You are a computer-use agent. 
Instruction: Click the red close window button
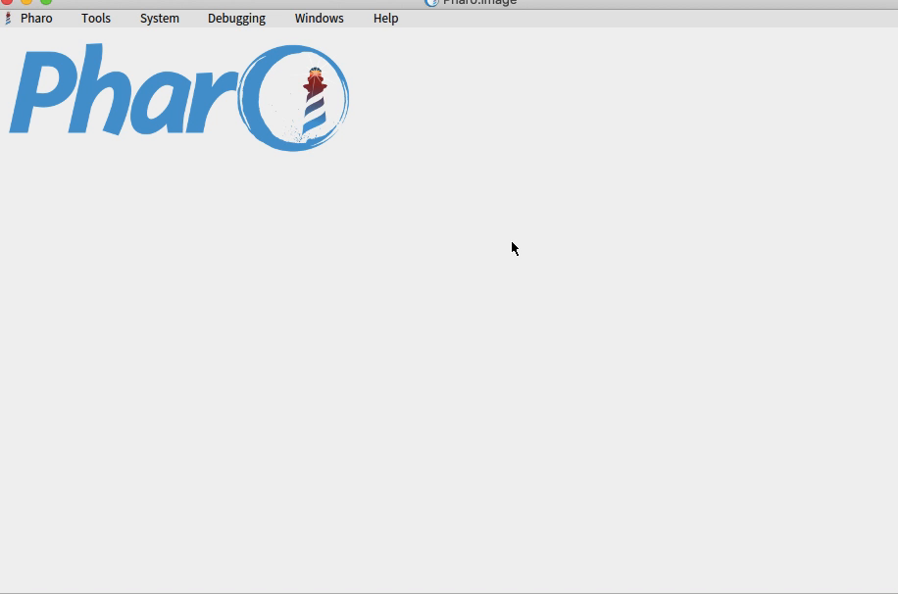pos(7,2)
